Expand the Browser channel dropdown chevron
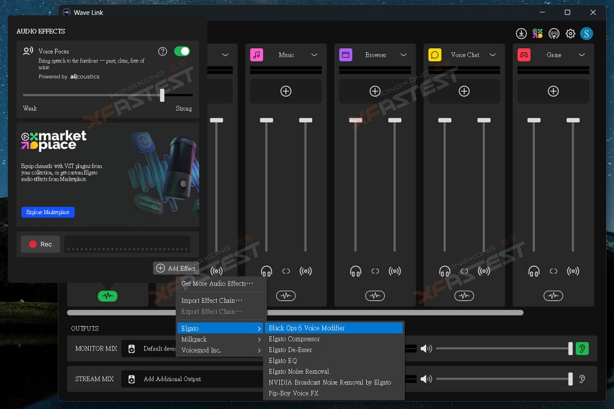The width and height of the screenshot is (614, 409). point(403,55)
